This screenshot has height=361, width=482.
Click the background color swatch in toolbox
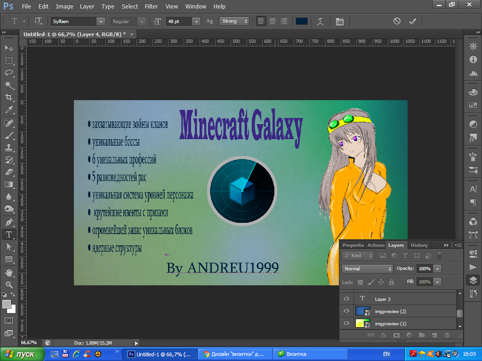pos(12,310)
